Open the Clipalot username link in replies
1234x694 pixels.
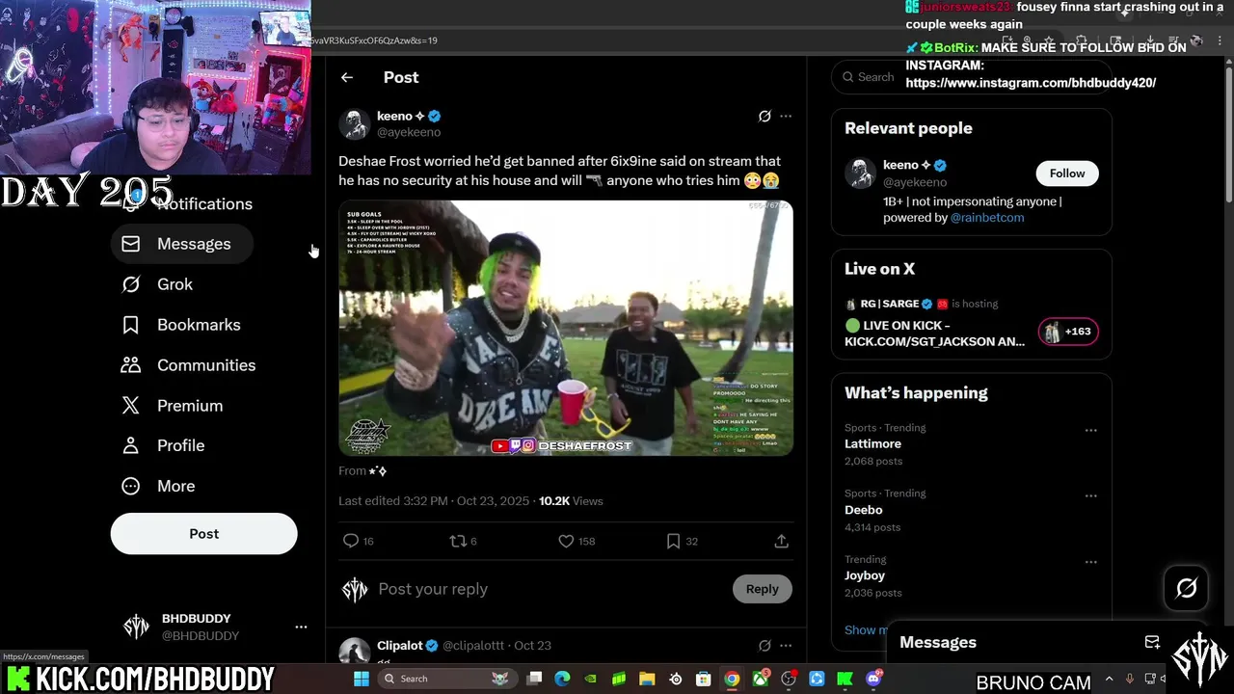(399, 645)
